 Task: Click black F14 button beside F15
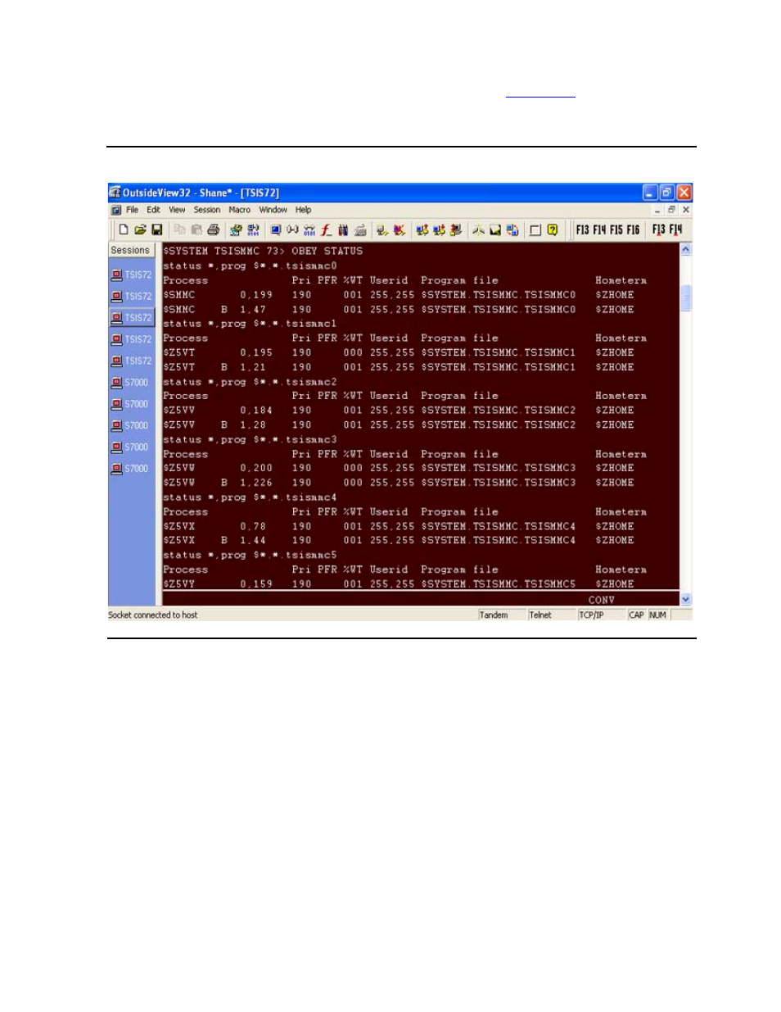point(599,230)
